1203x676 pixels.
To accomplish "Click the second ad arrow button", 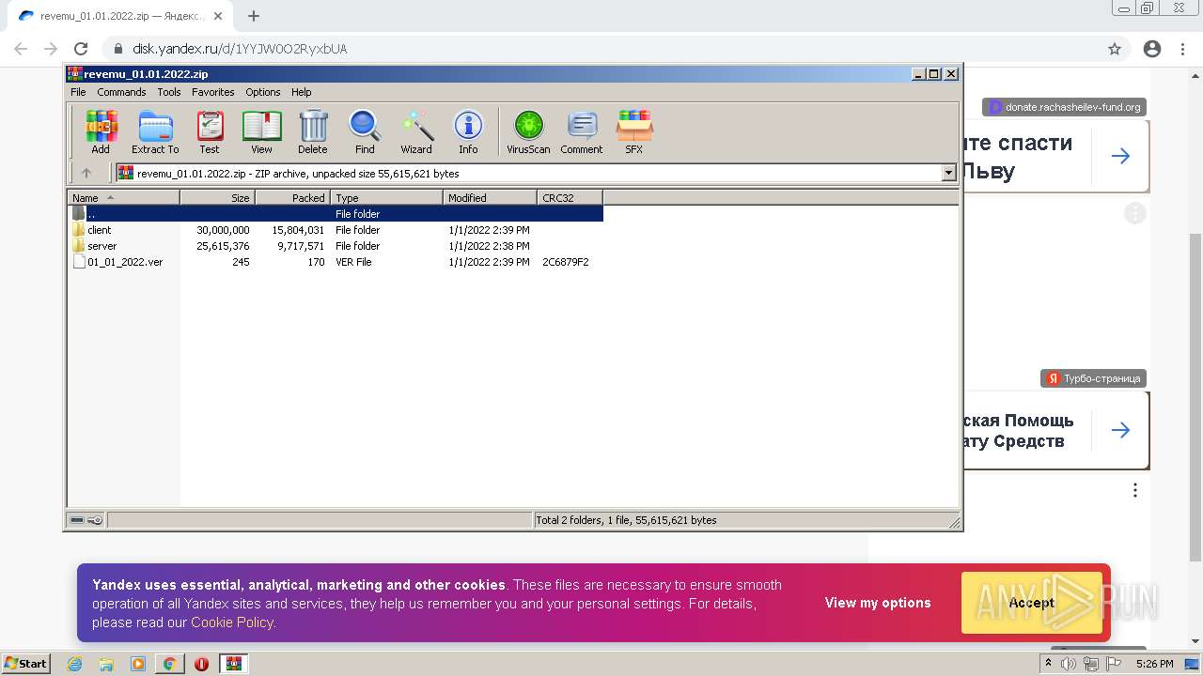I will [x=1120, y=430].
